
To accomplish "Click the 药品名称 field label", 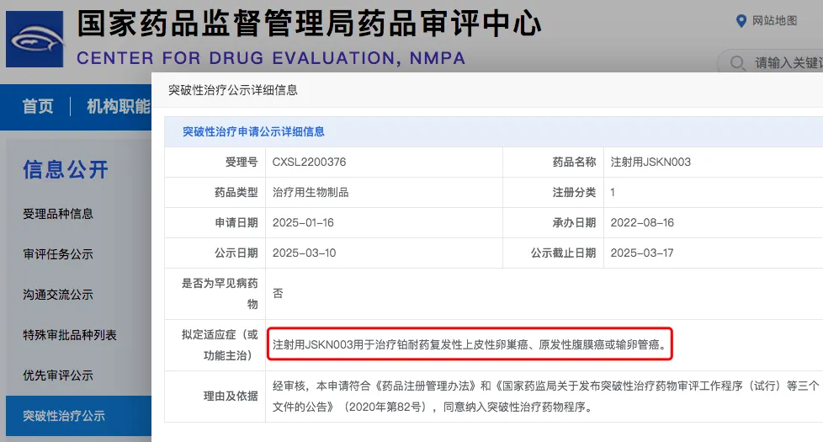I will click(x=574, y=162).
